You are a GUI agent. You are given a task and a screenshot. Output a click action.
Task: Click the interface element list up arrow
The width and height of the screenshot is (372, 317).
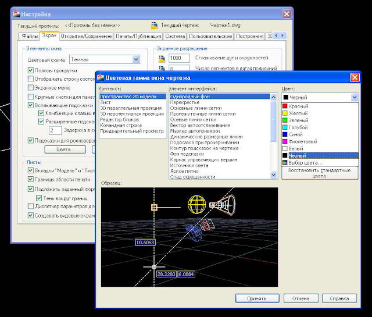[x=274, y=97]
